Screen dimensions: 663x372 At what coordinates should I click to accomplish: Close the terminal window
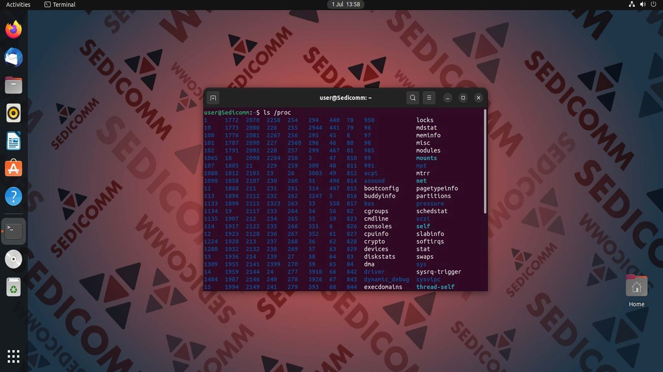[x=479, y=98]
